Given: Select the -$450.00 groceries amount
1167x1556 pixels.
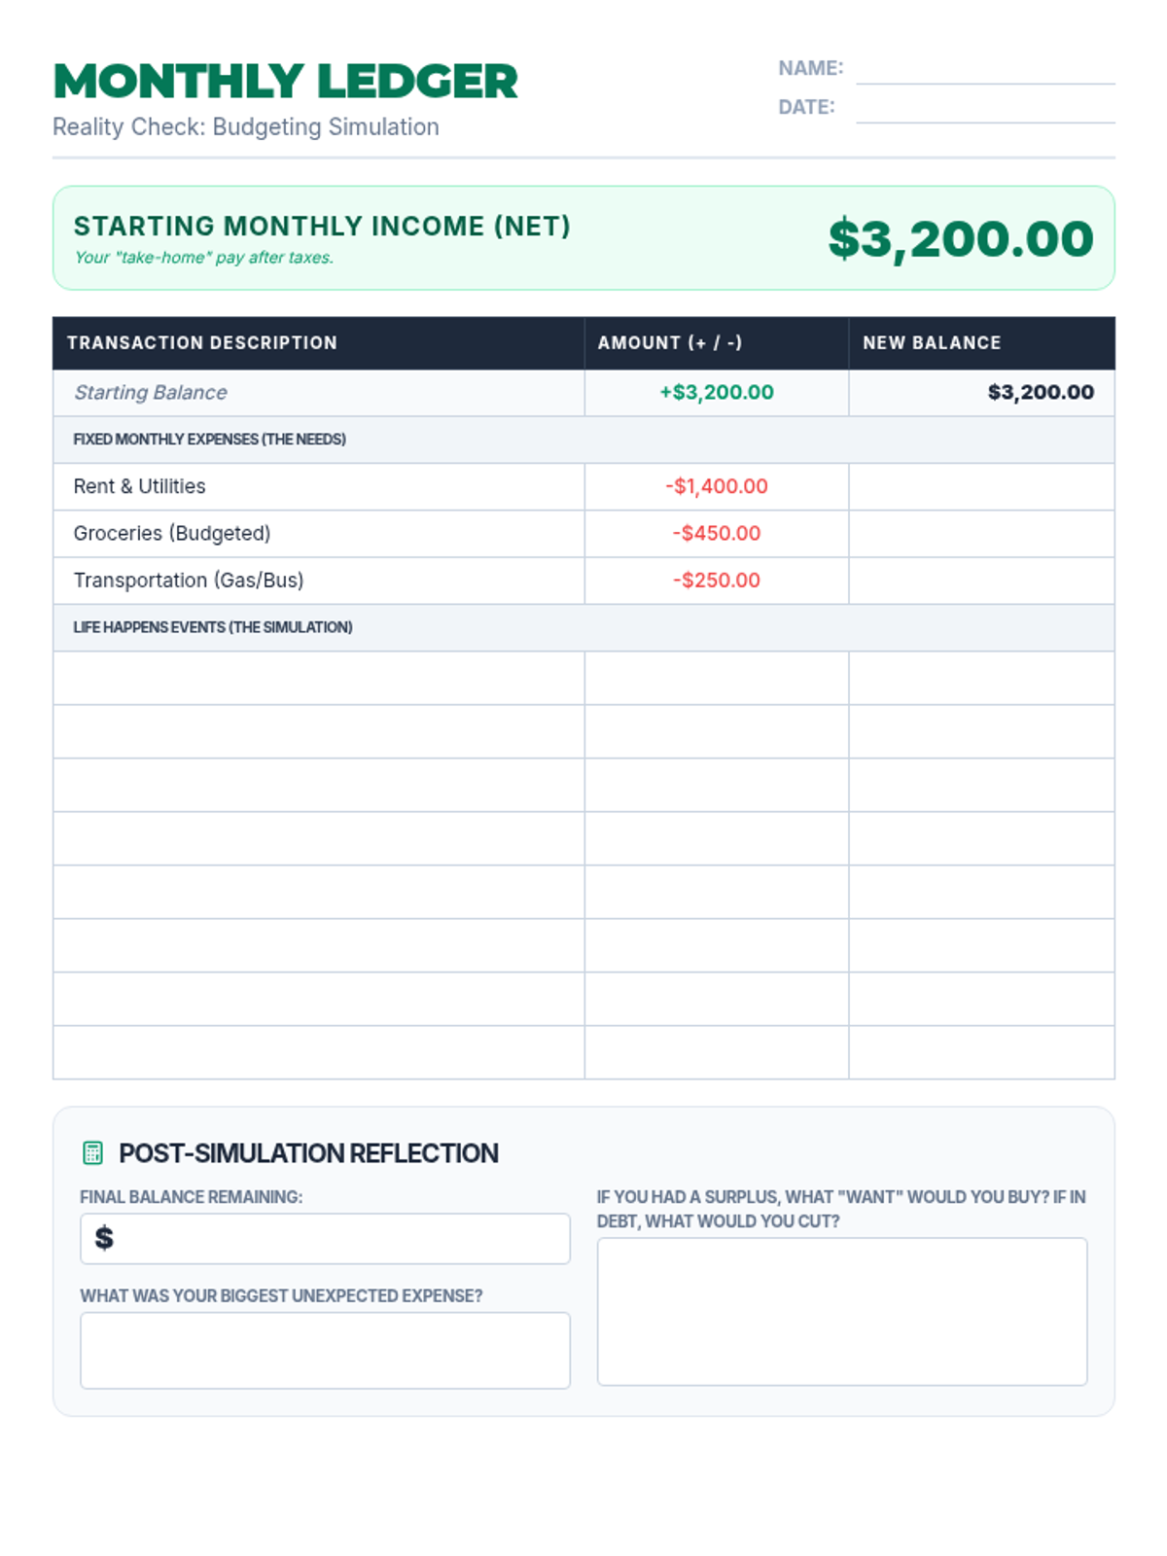Looking at the screenshot, I should (716, 533).
